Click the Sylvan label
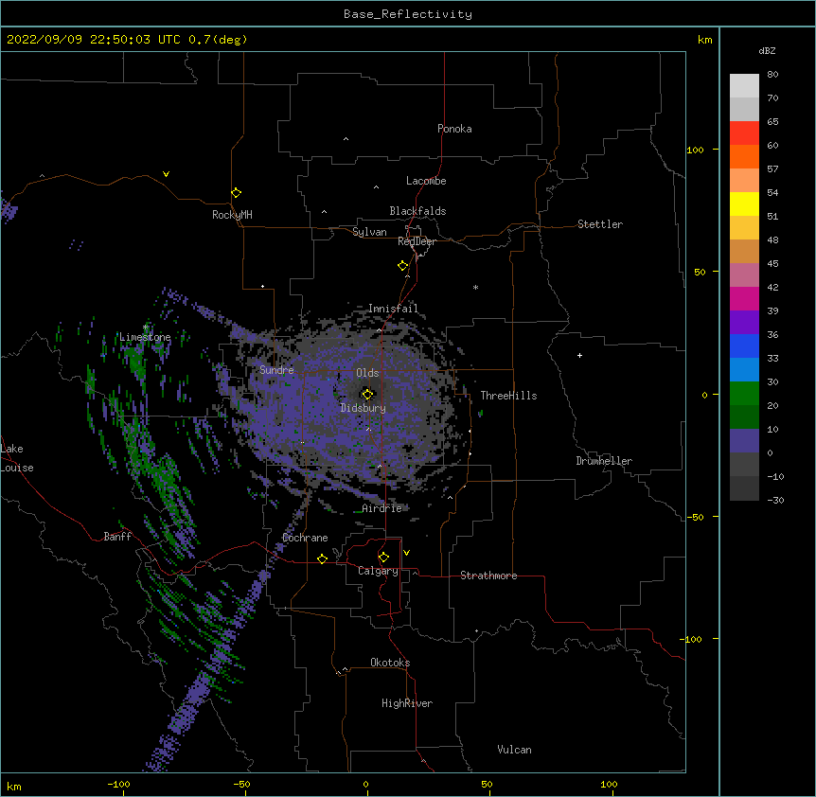This screenshot has height=797, width=816. click(x=369, y=232)
